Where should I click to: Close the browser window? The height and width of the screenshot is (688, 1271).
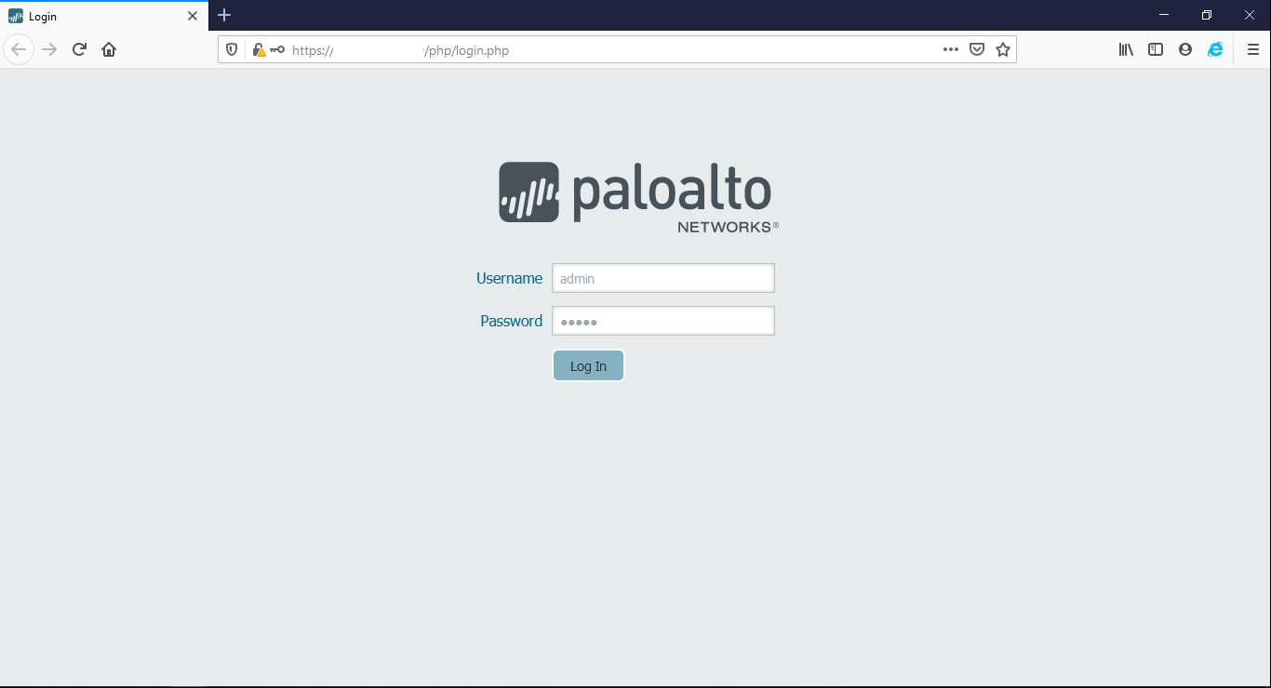[1250, 15]
